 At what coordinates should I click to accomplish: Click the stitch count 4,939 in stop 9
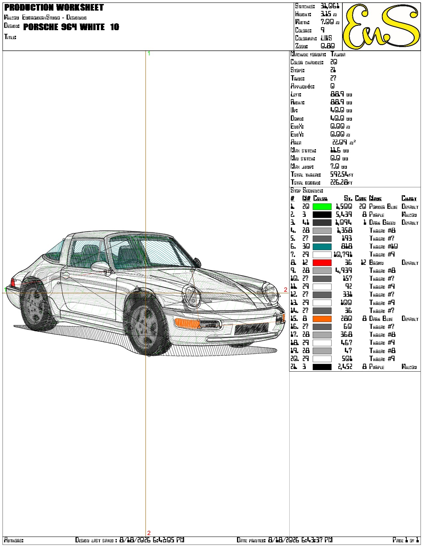pyautogui.click(x=344, y=271)
